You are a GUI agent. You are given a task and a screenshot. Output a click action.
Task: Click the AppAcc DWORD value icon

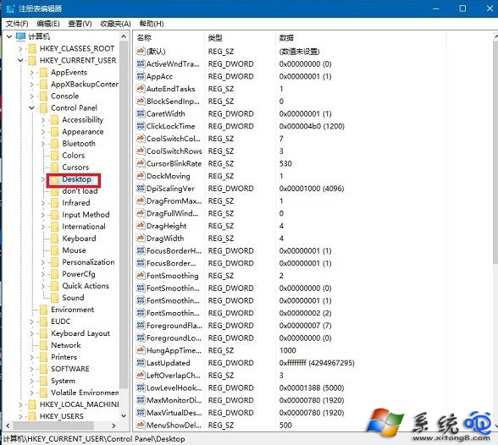click(141, 76)
